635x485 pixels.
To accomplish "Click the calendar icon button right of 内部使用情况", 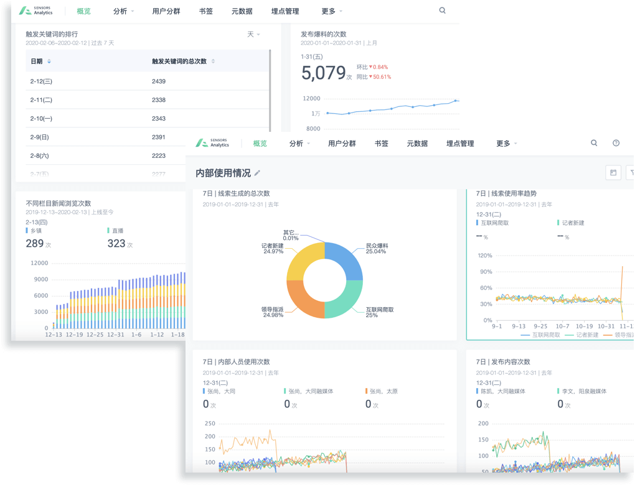I will [613, 173].
